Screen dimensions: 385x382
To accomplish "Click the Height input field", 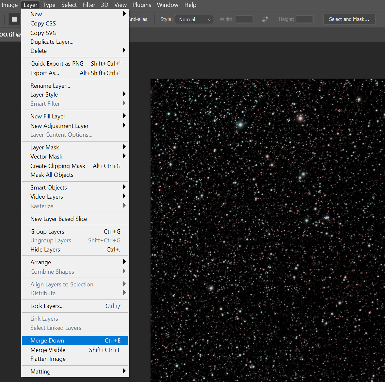I will (x=304, y=19).
